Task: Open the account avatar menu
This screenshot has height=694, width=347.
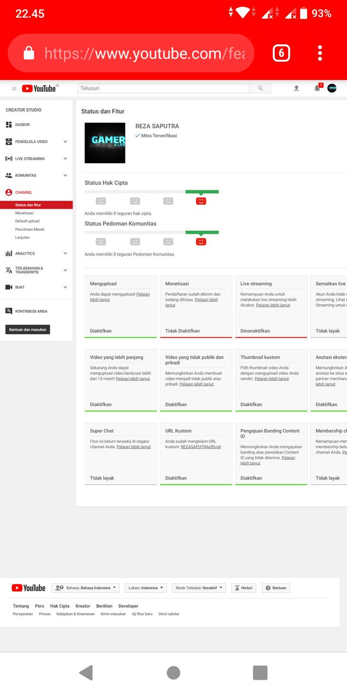Action: coord(332,88)
